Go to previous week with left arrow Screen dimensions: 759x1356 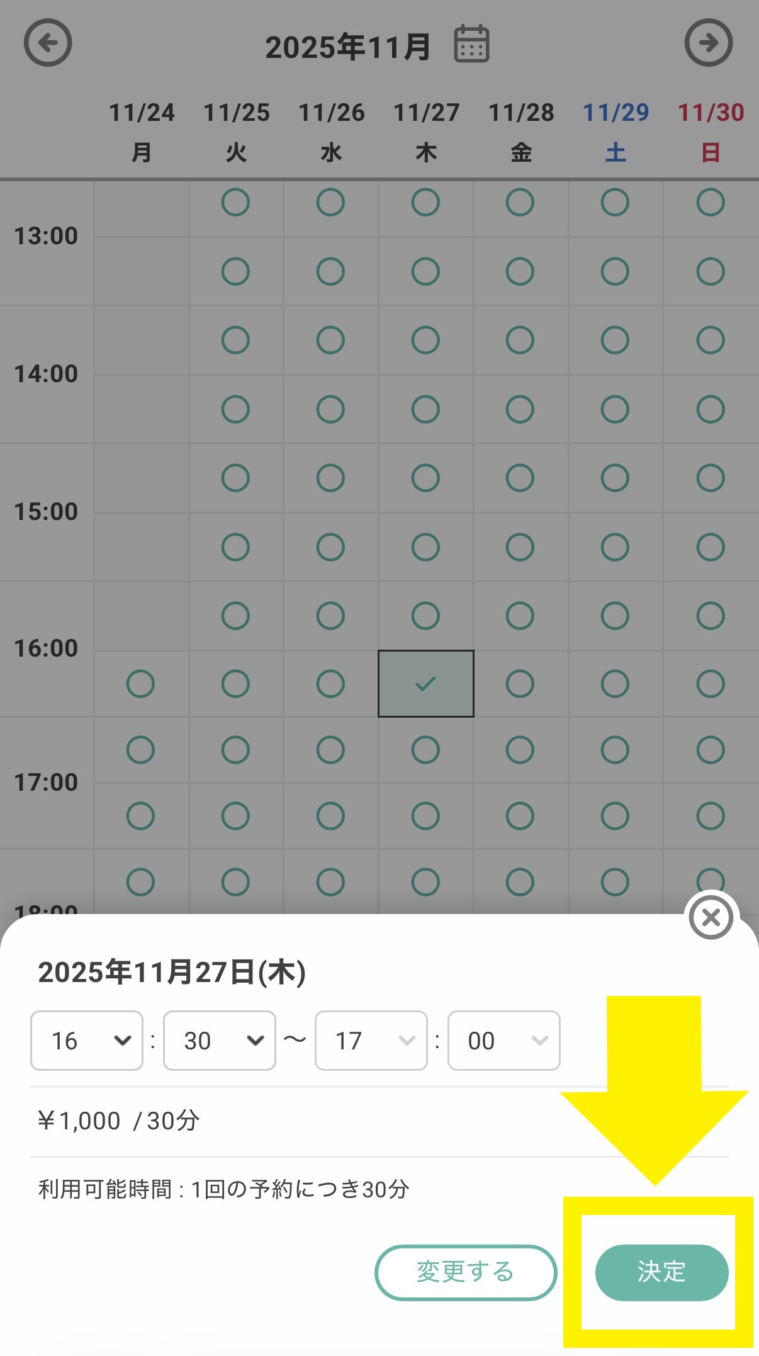pyautogui.click(x=48, y=43)
